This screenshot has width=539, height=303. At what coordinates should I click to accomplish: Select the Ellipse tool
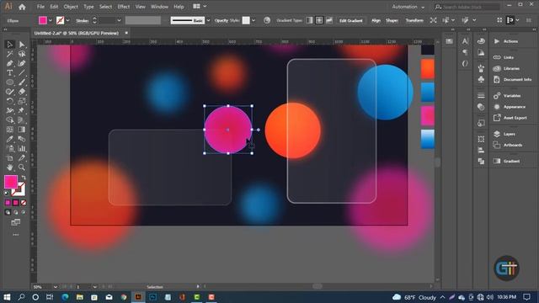pyautogui.click(x=9, y=82)
